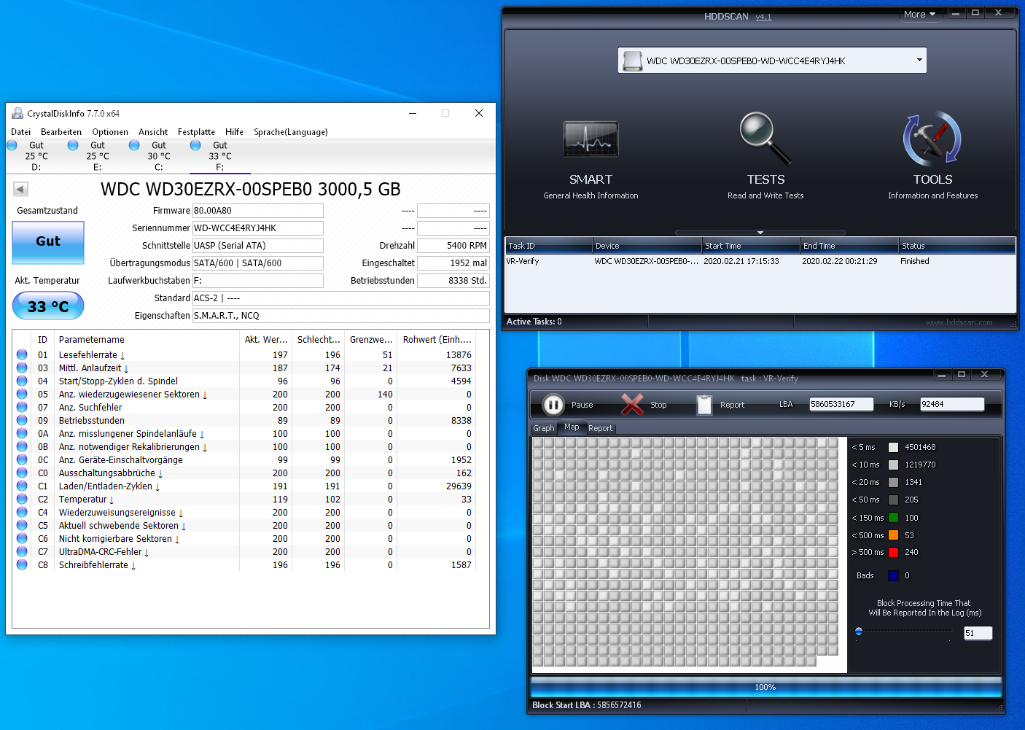Click status orb for Lesefehlerrate row
This screenshot has height=730, width=1025.
point(22,354)
